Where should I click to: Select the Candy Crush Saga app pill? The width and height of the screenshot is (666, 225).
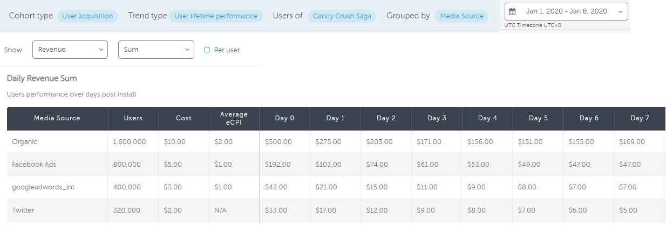(342, 16)
